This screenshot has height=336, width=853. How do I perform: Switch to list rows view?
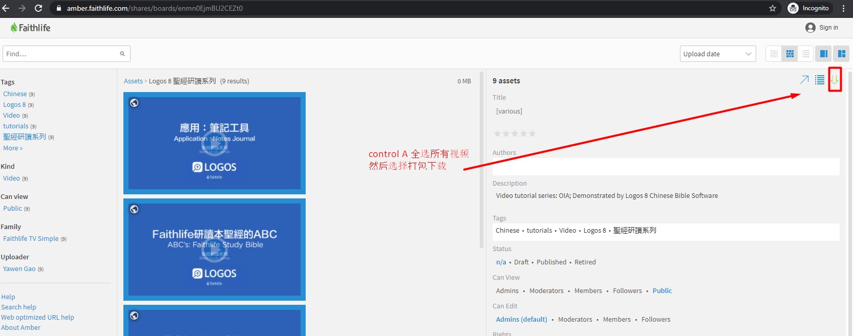pos(806,54)
